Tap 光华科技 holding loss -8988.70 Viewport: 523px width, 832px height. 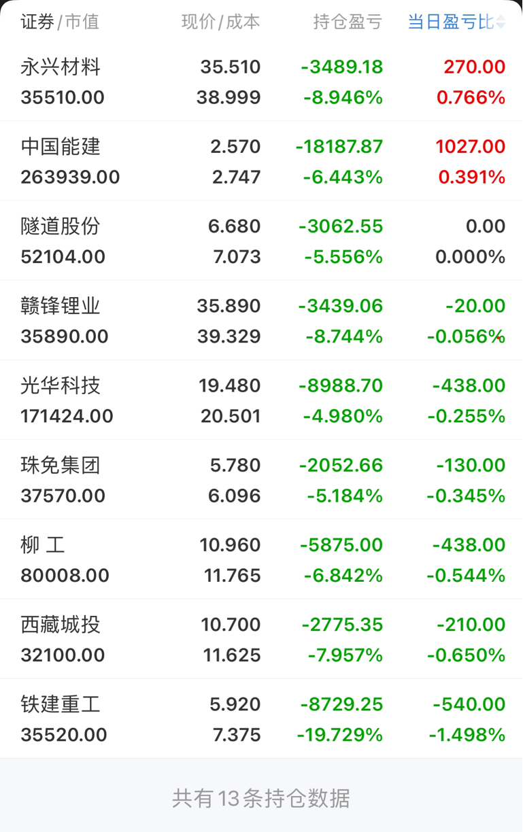click(x=341, y=385)
